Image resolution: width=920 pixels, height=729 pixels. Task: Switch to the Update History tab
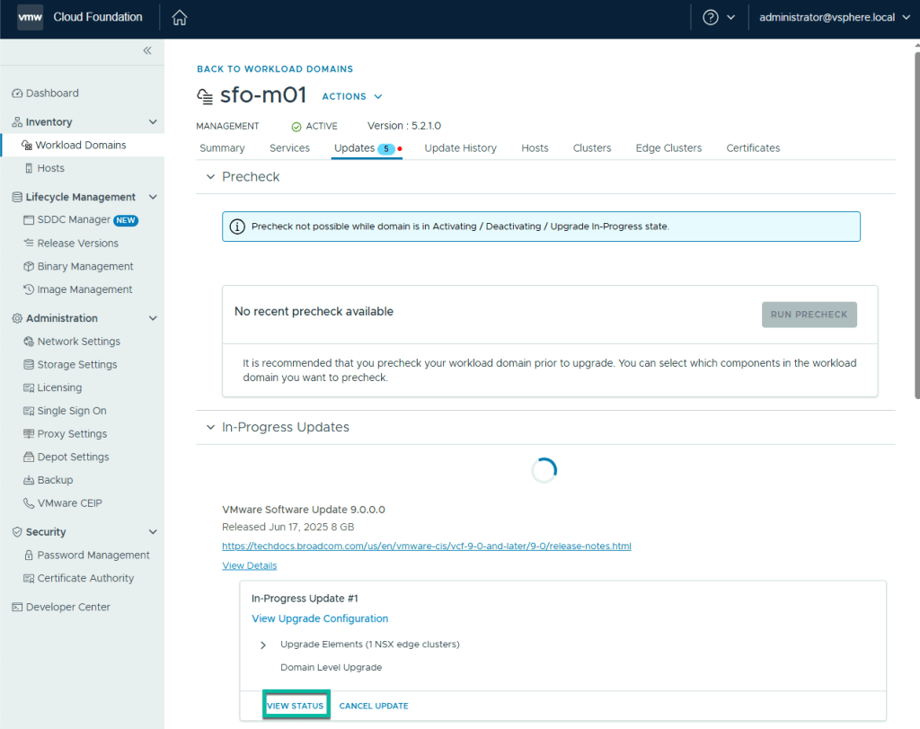(460, 148)
